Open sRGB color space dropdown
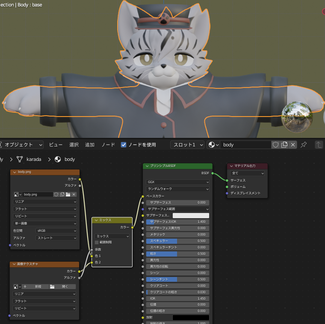The height and width of the screenshot is (324, 325). click(x=56, y=231)
